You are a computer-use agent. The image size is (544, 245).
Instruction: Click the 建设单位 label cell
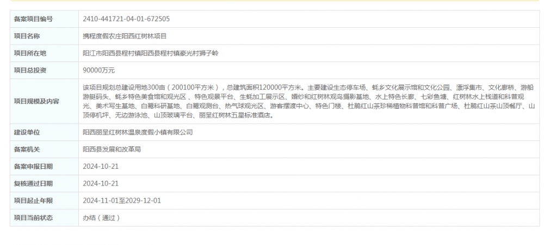click(45, 132)
